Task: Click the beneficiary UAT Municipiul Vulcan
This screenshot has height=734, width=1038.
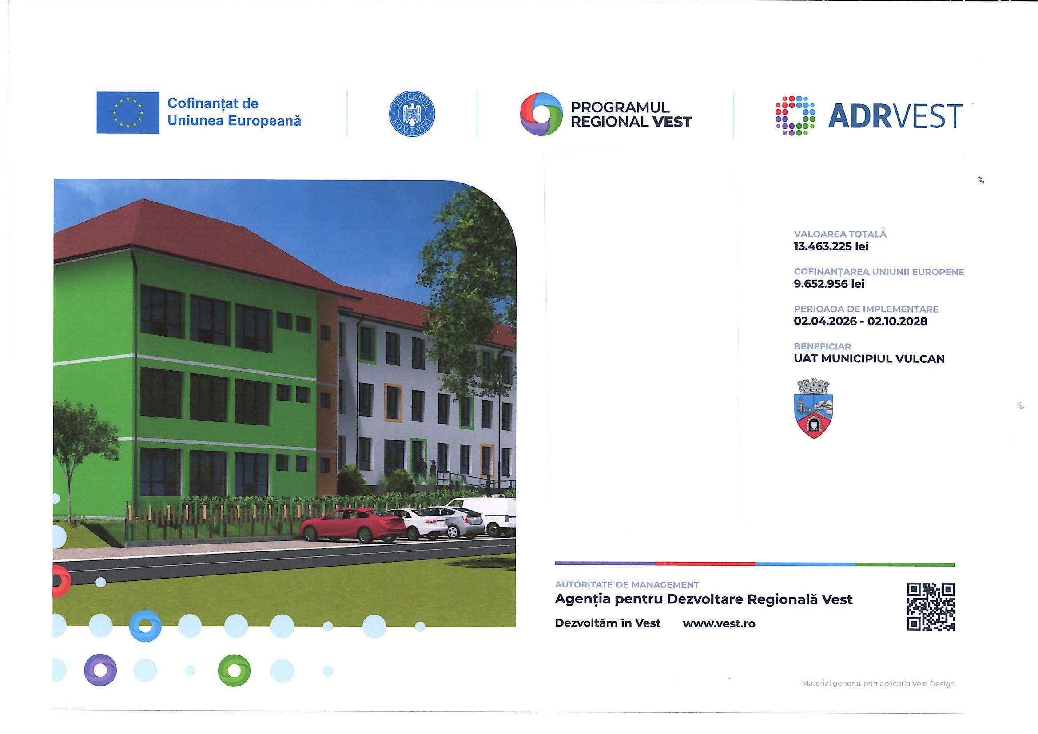Action: 869,359
